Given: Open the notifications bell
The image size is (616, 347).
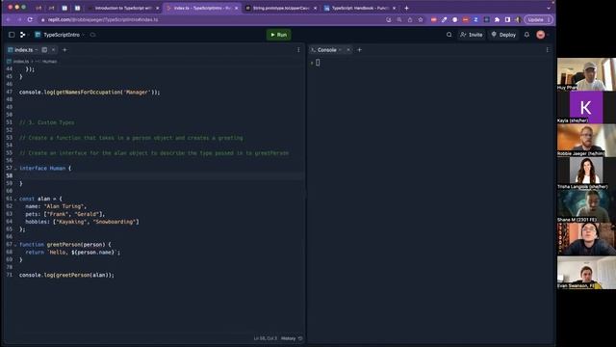Looking at the screenshot, I should point(526,35).
